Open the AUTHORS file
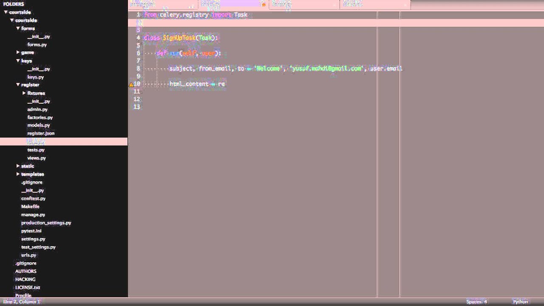544x306 pixels. 26,271
